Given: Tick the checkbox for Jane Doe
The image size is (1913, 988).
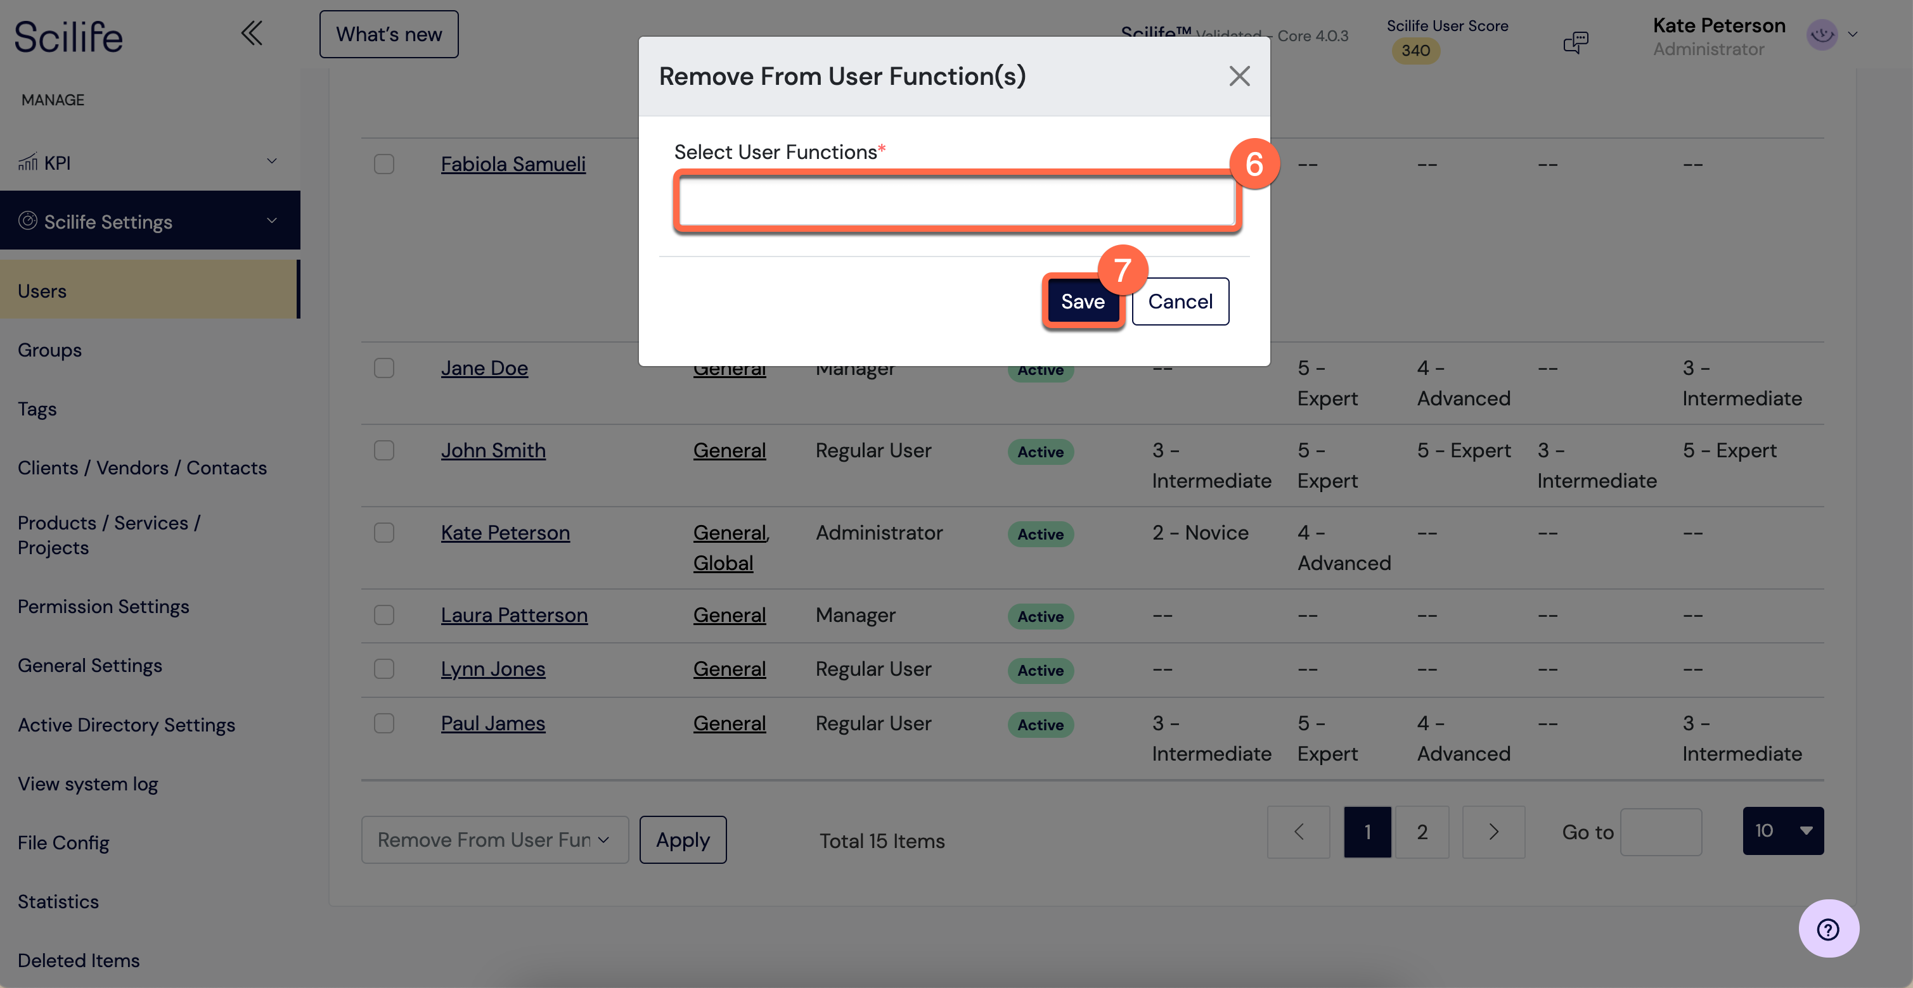Looking at the screenshot, I should [384, 368].
